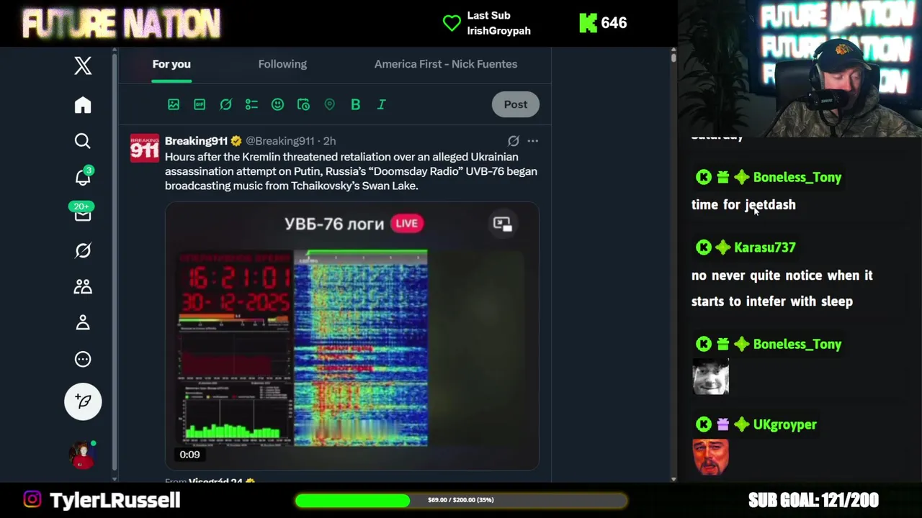Click the donation goal progress bar
Viewport: 922px width, 518px height.
[461, 500]
